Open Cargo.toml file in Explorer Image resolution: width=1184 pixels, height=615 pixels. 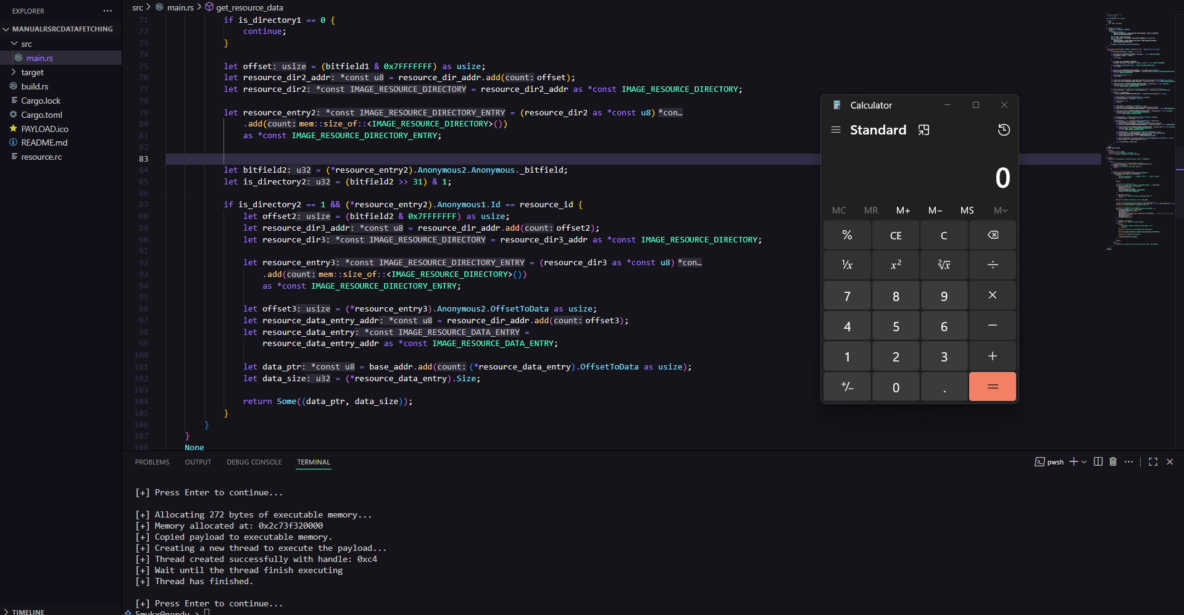click(x=60, y=115)
